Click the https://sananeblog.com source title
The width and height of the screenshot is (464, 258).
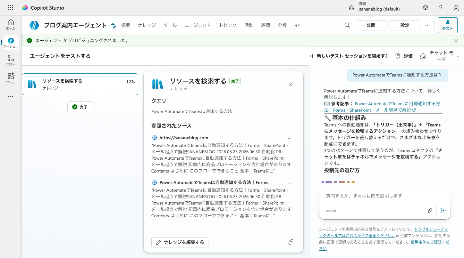184,138
